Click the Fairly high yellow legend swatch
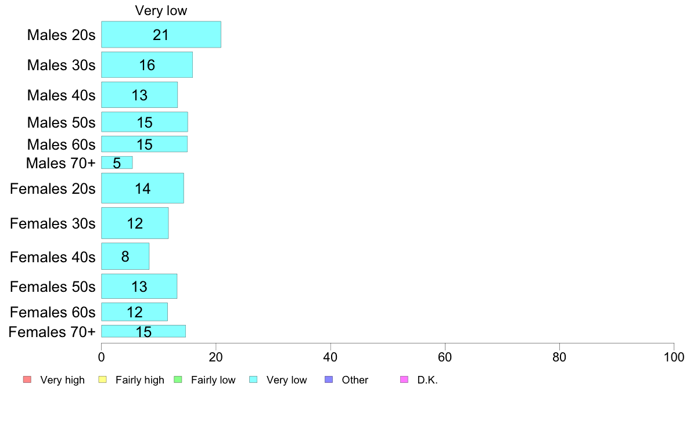 tap(103, 379)
